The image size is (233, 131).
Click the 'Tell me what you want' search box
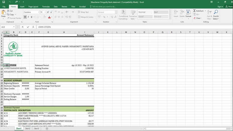pos(104,7)
